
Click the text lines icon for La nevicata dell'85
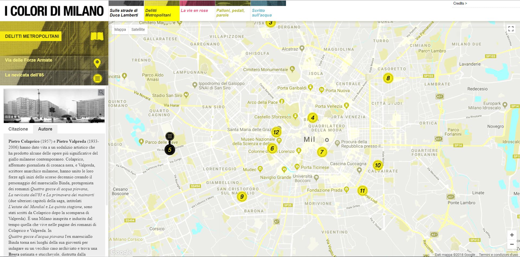pos(97,78)
